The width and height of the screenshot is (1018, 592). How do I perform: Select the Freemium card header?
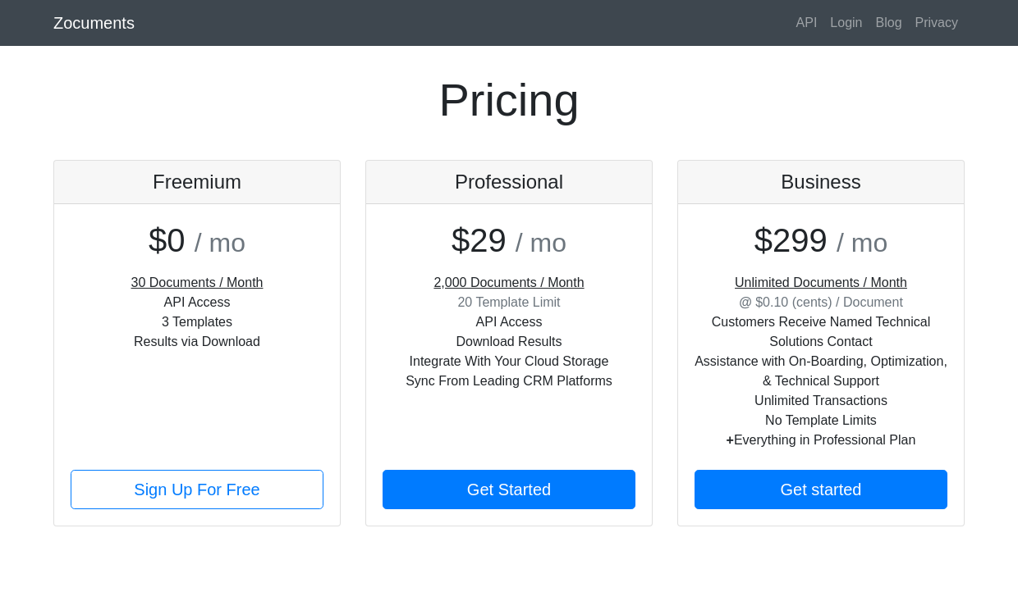197,182
